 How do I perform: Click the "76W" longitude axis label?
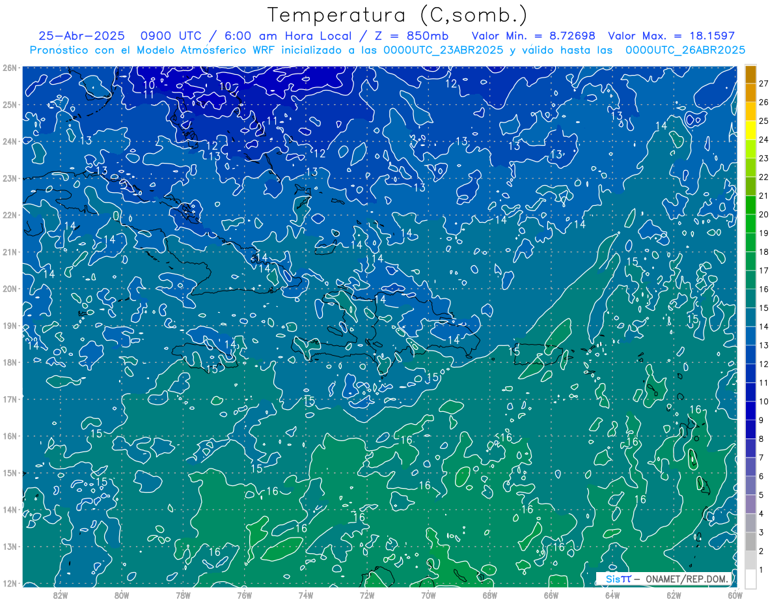point(244,594)
